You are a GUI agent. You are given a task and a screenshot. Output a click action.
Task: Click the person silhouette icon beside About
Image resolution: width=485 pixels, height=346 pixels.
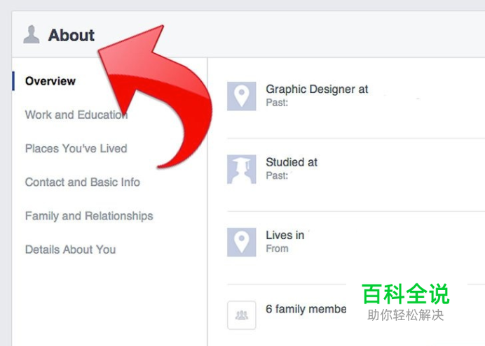(x=31, y=34)
